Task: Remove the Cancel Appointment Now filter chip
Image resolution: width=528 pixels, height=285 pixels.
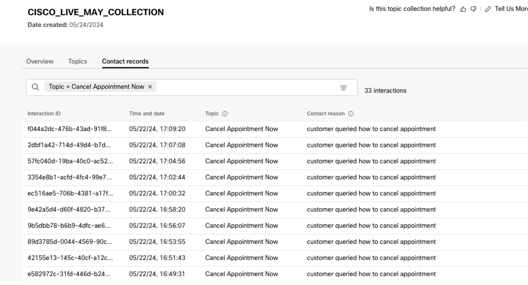Action: point(150,87)
